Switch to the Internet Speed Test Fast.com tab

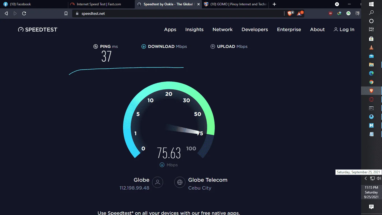(101, 4)
